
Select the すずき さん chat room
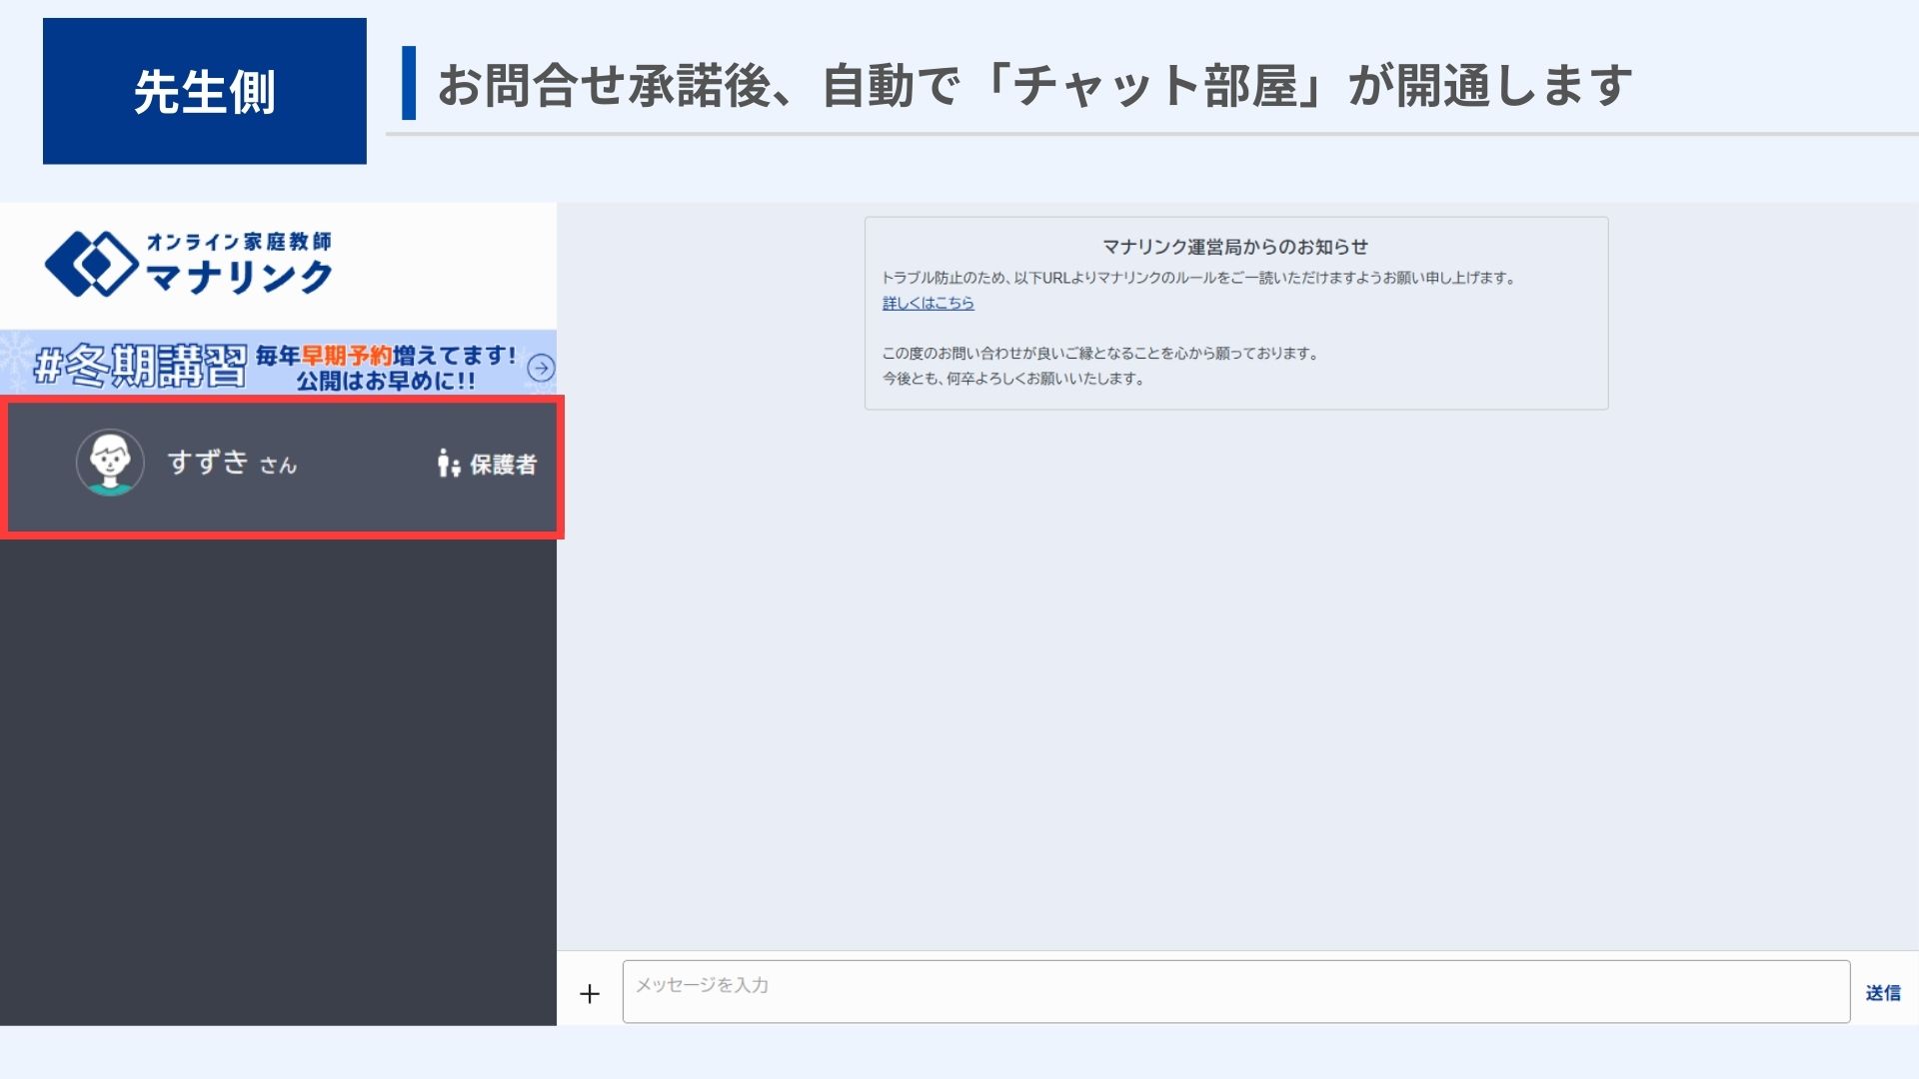282,467
